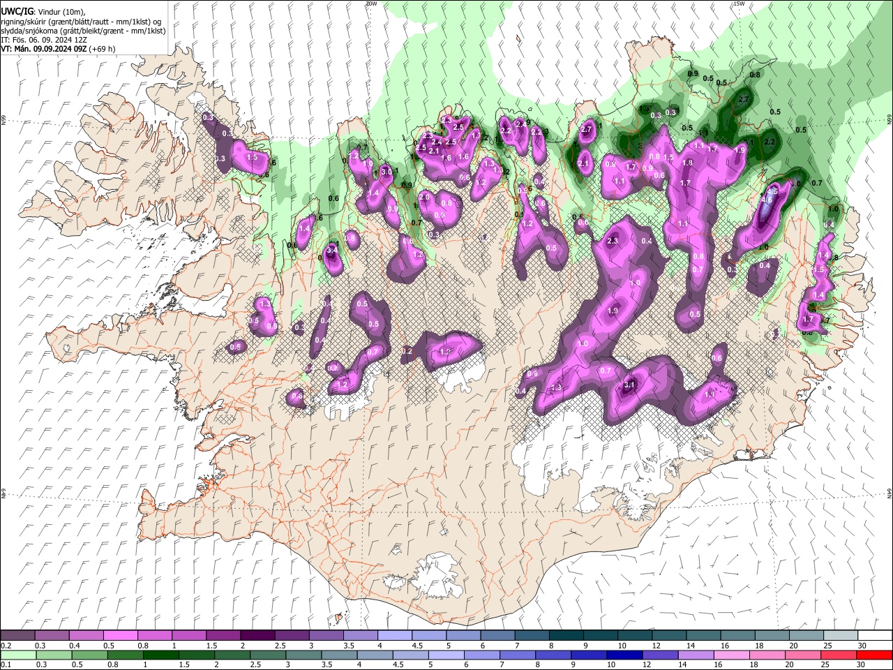This screenshot has height=670, width=893.
Task: Click the '0.4' label in the snow legend
Action: click(74, 646)
